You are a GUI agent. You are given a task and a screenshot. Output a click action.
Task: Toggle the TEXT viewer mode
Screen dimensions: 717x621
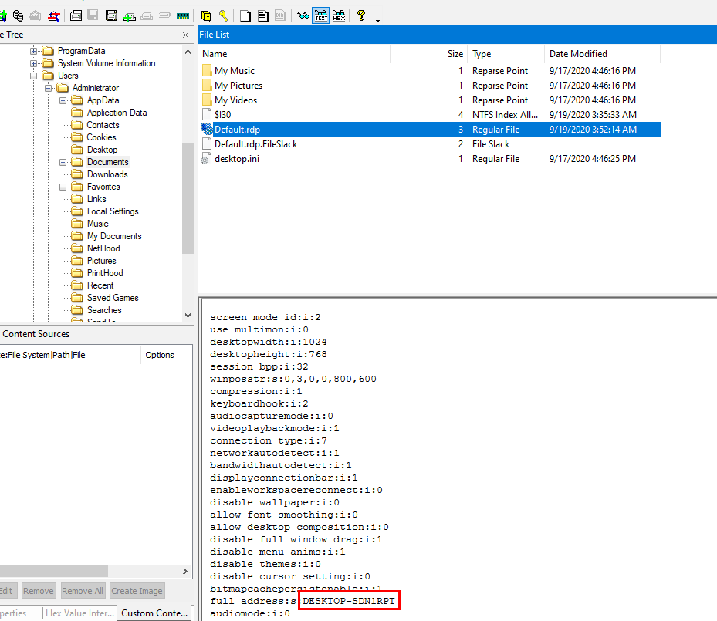click(x=320, y=15)
